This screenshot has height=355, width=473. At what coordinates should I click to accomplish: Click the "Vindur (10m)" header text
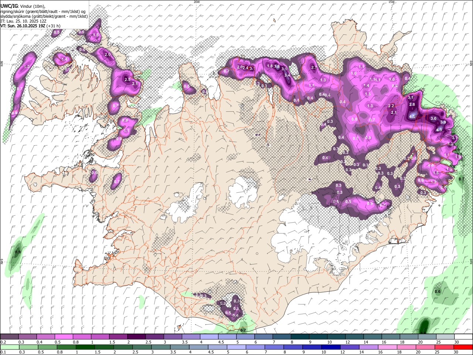pos(32,6)
